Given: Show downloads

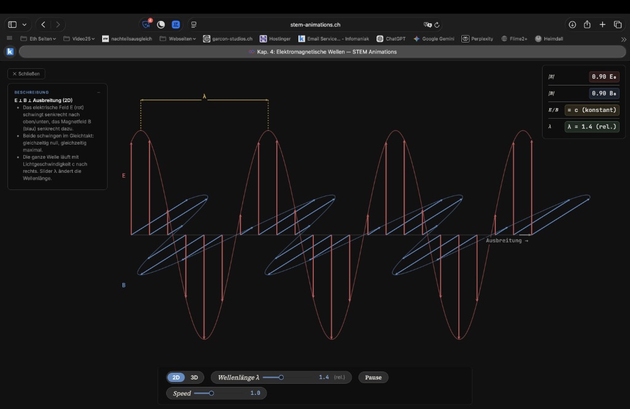Looking at the screenshot, I should [572, 25].
